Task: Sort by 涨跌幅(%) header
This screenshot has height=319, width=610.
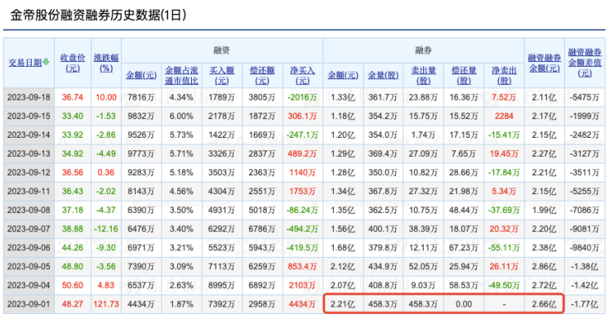Action: 106,63
